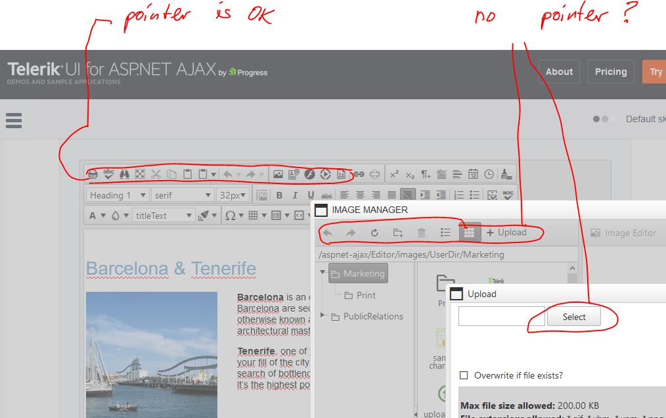The image size is (666, 418).
Task: Click the Print icon in editor toolbar
Action: [x=93, y=174]
